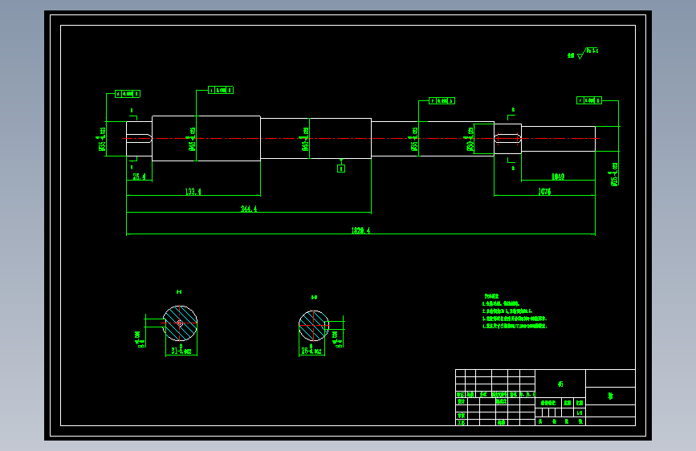Pick the Ø45 diameter dimension on the shaft

click(192, 139)
